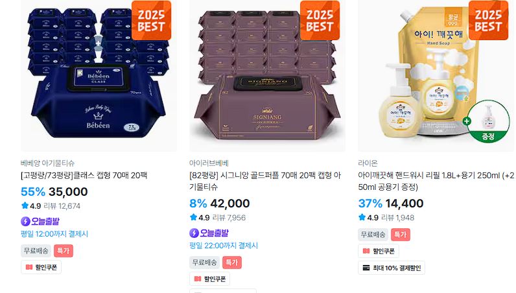The height and width of the screenshot is (293, 516).
Task: Click the 2025 BEST badge on hand soap
Action: pos(488,20)
